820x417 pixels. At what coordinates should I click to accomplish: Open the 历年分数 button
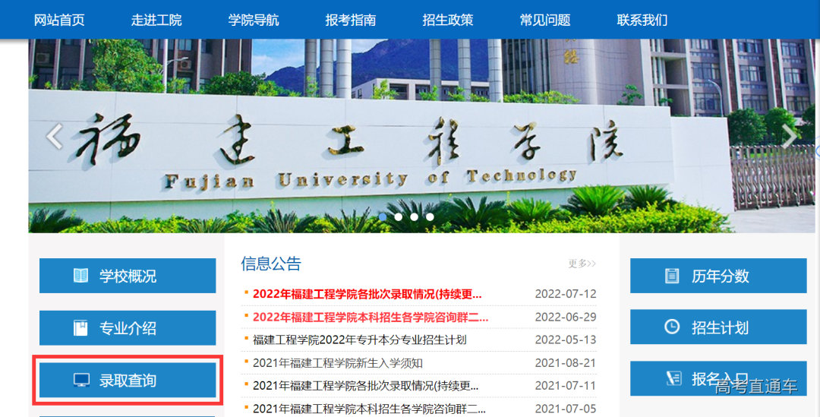coord(718,276)
